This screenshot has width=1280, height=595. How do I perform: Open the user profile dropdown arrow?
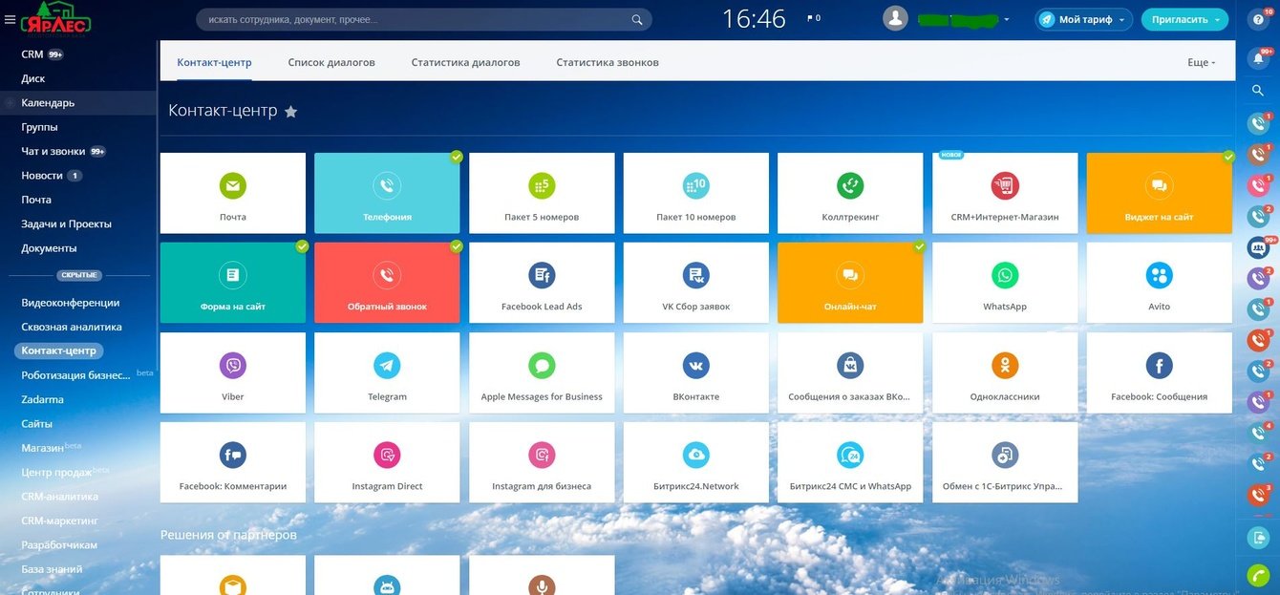[x=1007, y=19]
